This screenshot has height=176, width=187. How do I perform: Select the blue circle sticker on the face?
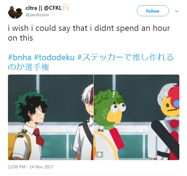[177, 104]
